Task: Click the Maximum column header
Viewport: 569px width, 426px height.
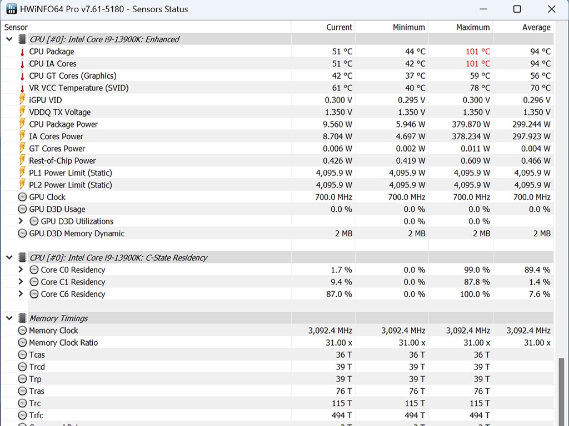Action: click(x=472, y=27)
